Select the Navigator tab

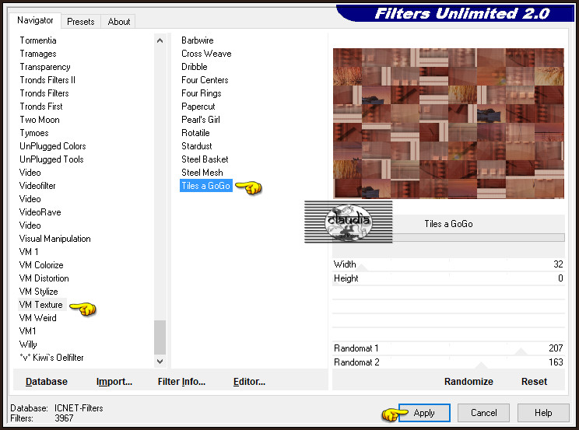click(35, 20)
